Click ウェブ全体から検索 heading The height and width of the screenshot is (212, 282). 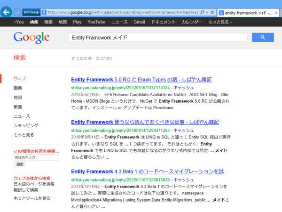(32, 178)
